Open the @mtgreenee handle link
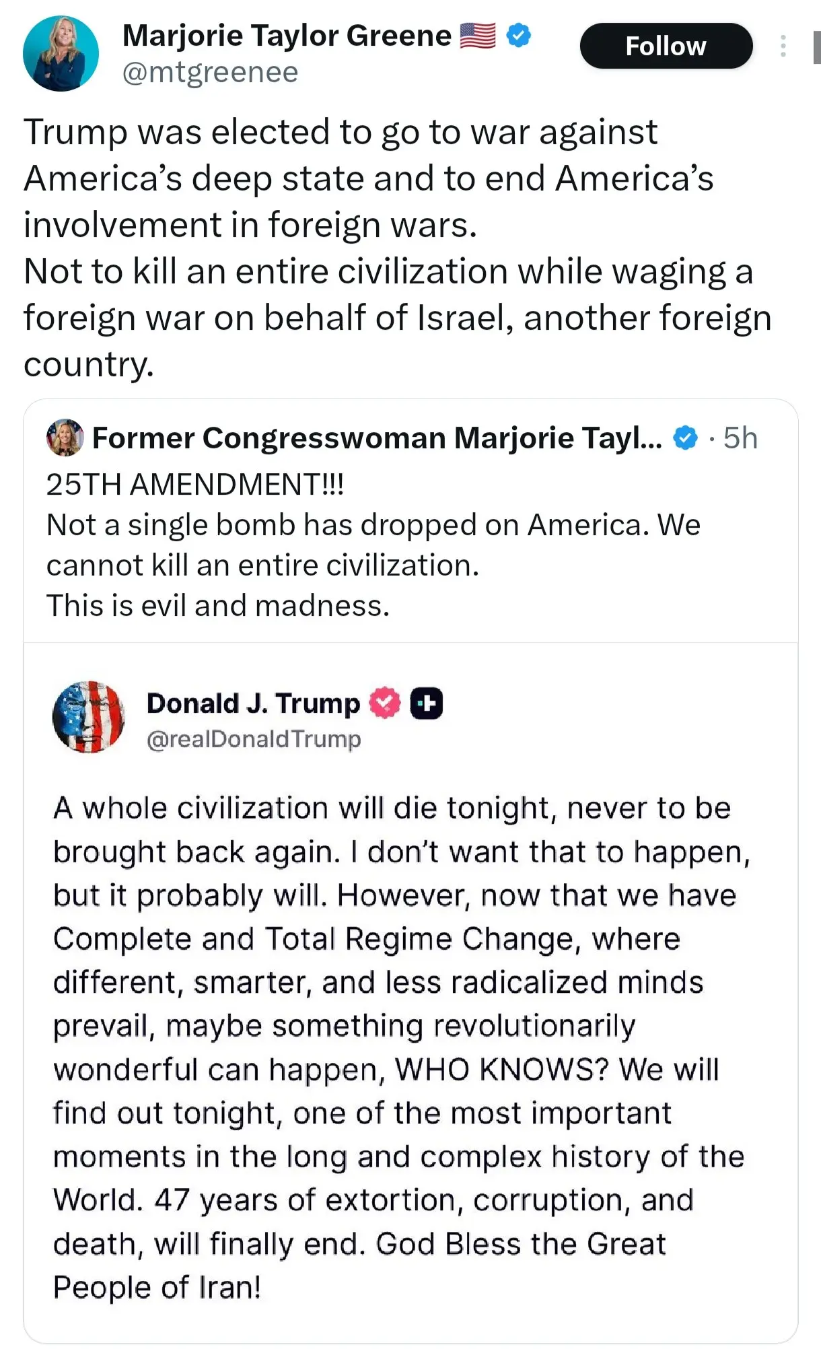Viewport: 821px width, 1353px height. 210,73
